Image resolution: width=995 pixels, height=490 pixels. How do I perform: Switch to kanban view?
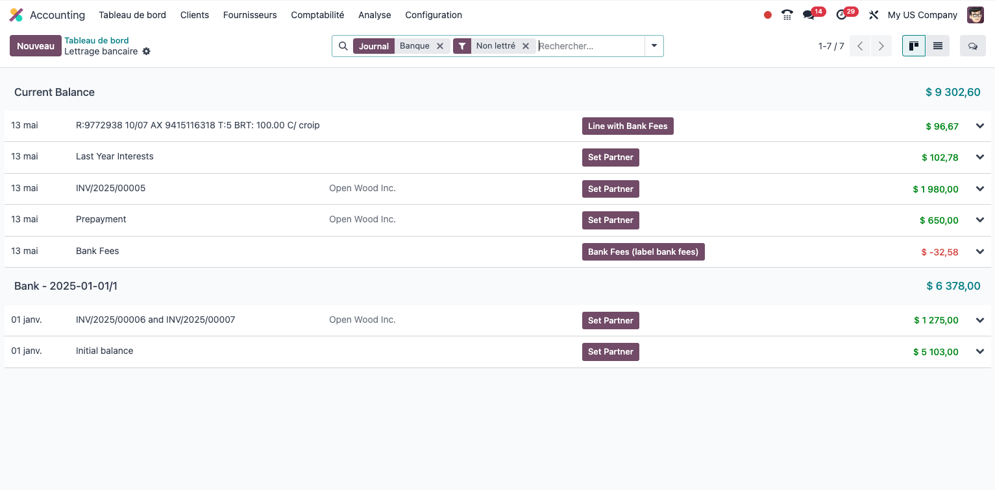pyautogui.click(x=914, y=46)
